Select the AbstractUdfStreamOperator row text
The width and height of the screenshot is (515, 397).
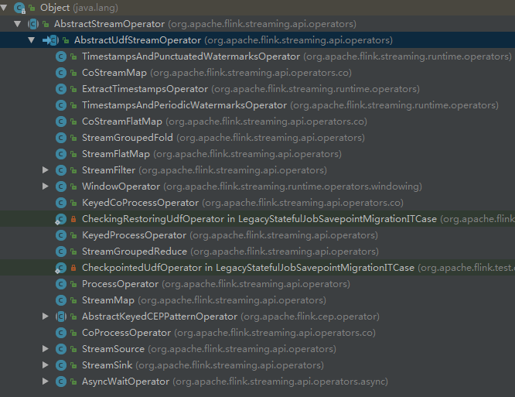pyautogui.click(x=234, y=40)
